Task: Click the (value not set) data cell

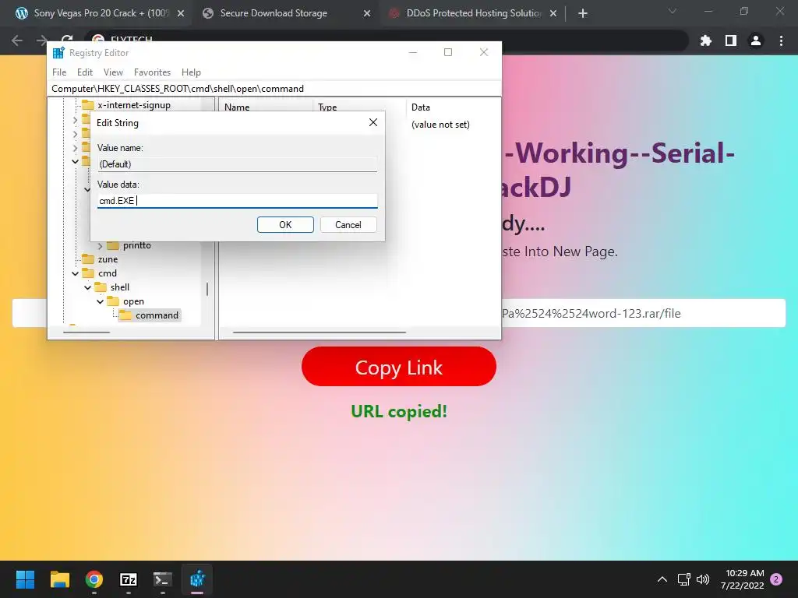Action: point(440,125)
